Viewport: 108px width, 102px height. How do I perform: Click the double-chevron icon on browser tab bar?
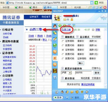click(93, 7)
